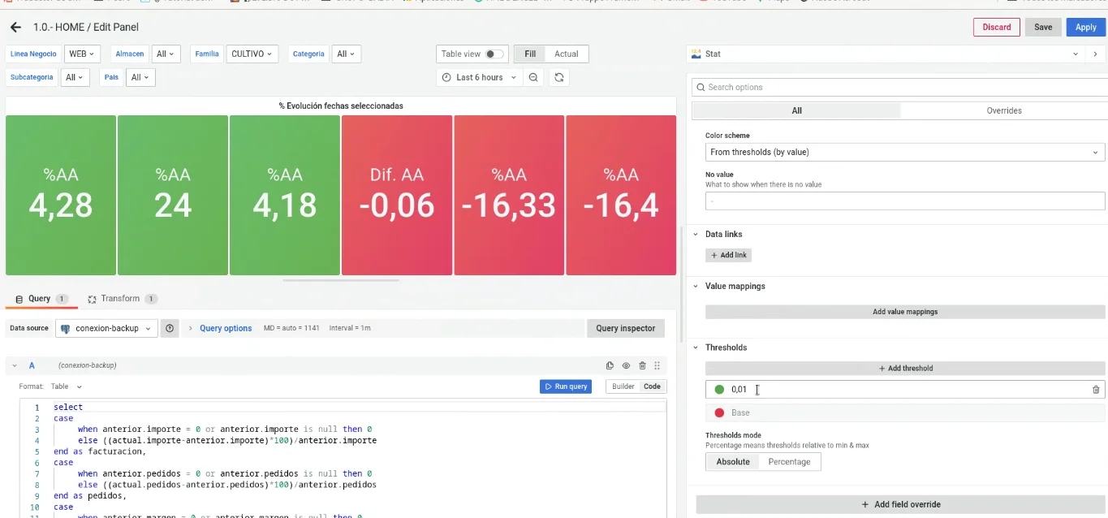Viewport: 1108px width, 518px height.
Task: Toggle the Table view switch
Action: tap(494, 54)
